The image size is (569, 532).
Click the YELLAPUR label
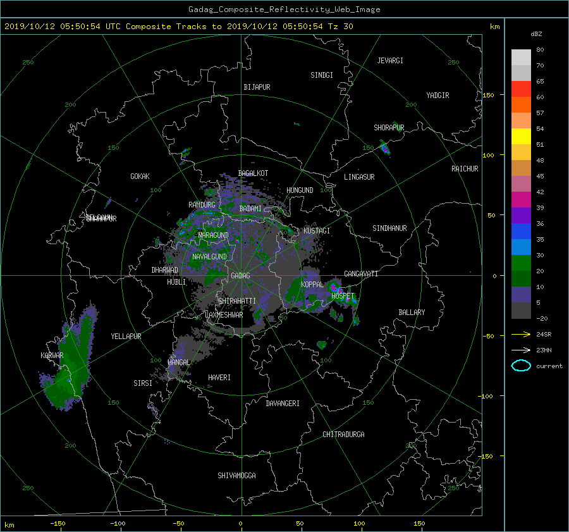126,337
